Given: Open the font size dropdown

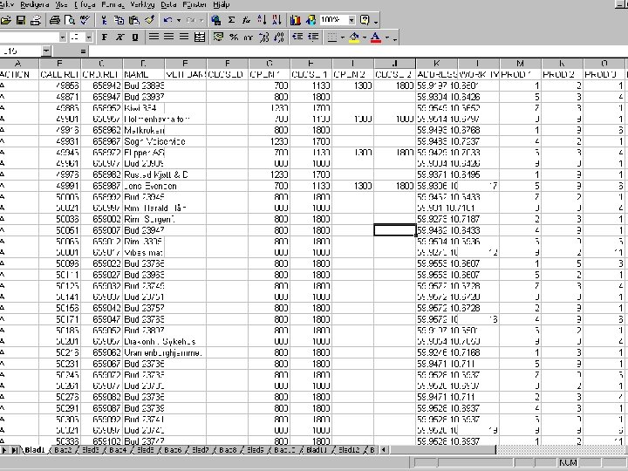Looking at the screenshot, I should click(x=89, y=38).
